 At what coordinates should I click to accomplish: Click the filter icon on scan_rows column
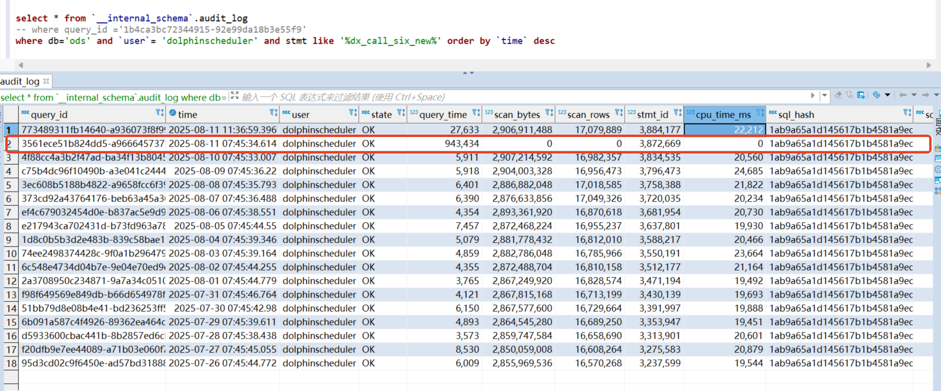point(619,112)
